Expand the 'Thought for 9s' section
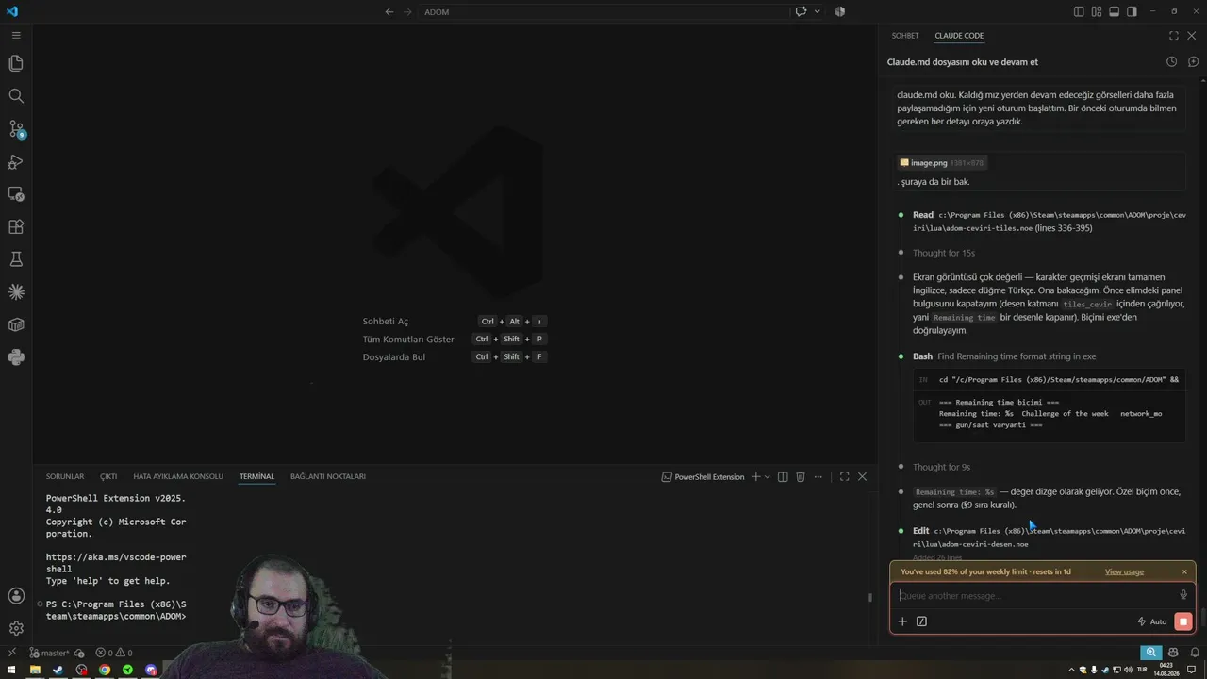Viewport: 1207px width, 679px height. click(941, 467)
